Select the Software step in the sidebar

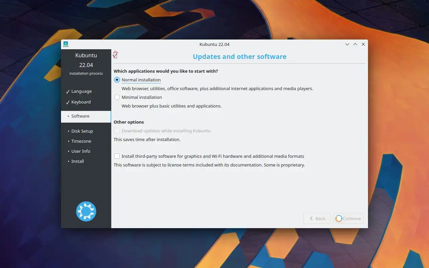click(x=86, y=116)
